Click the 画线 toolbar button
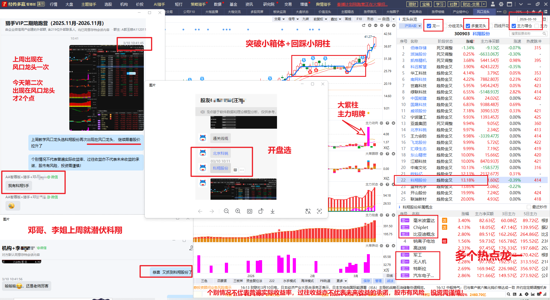The height and width of the screenshot is (300, 550). (x=348, y=19)
